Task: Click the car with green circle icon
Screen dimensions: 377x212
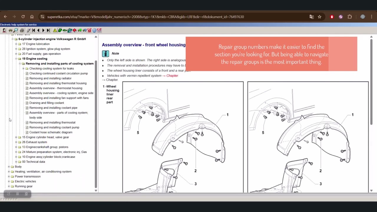Action: [80, 30]
